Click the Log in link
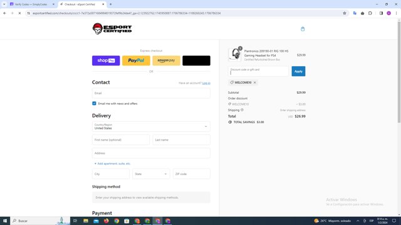Image resolution: width=401 pixels, height=225 pixels. (x=206, y=83)
